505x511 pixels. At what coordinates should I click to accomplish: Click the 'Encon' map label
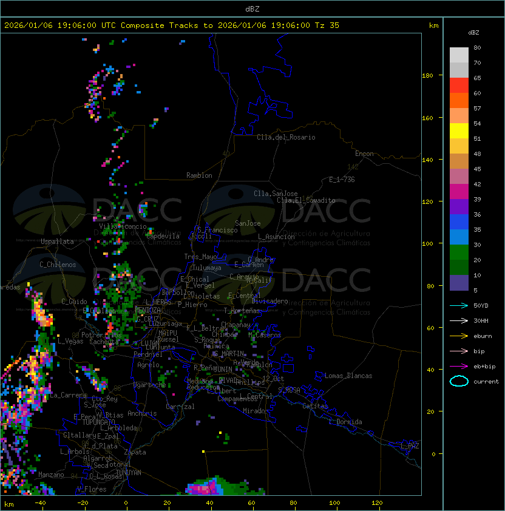(364, 154)
